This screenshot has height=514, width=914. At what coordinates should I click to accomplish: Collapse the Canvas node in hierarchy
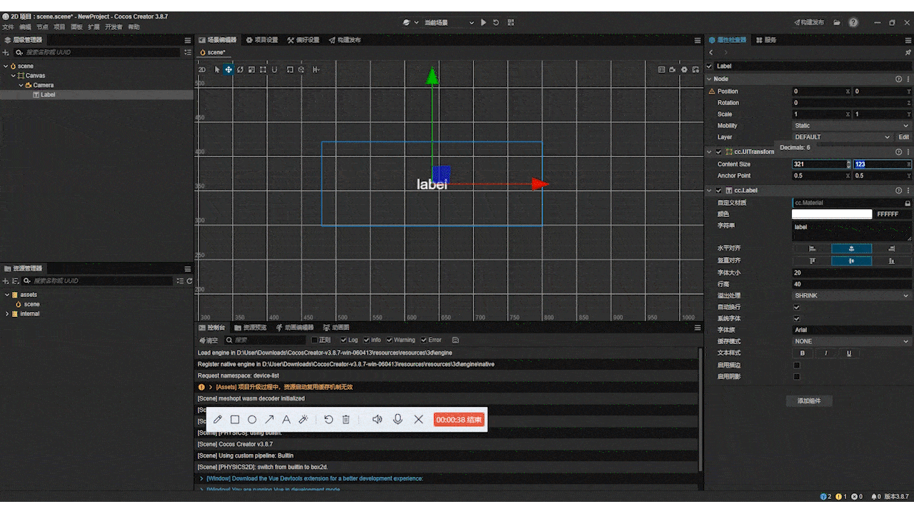13,76
